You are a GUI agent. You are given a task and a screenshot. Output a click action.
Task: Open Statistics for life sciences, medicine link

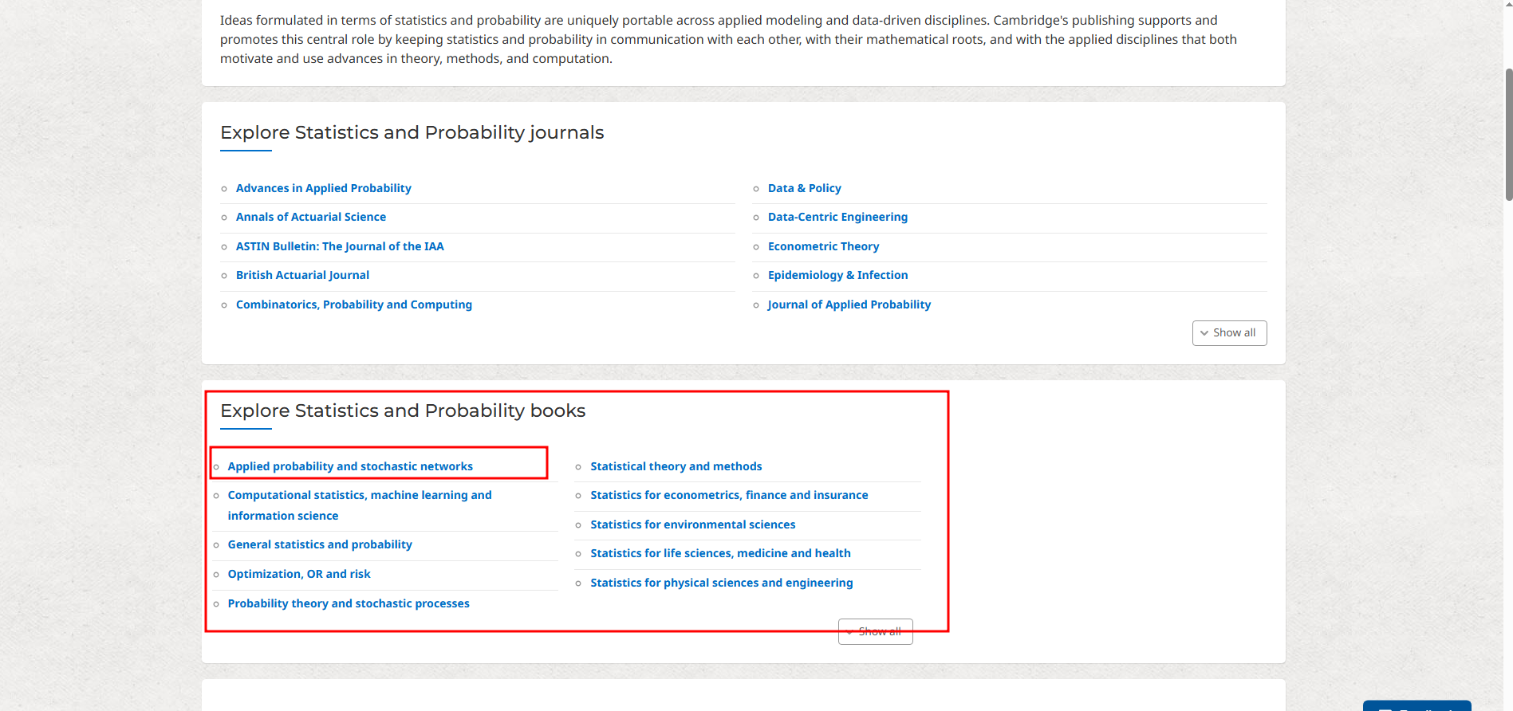coord(720,553)
